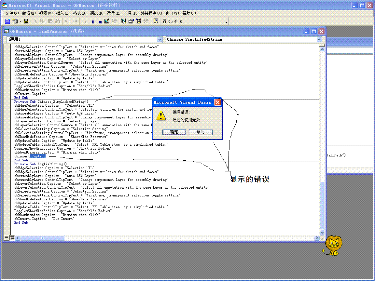
Task: Open the Insert UserForm dropdown arrow
Action: pos(20,21)
